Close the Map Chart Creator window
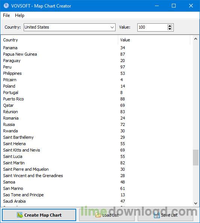The image size is (200, 223). 191,6
